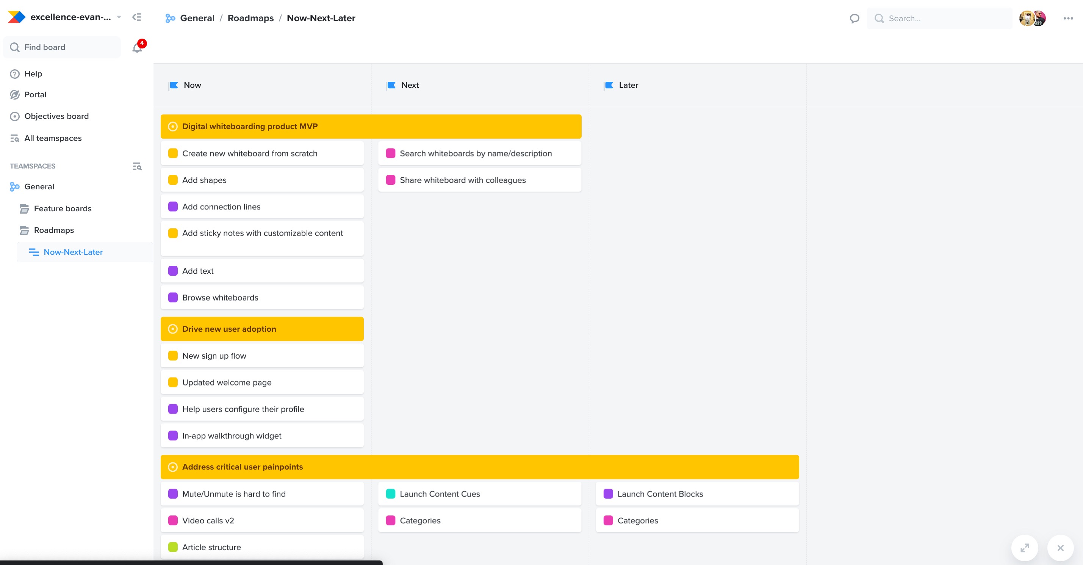The height and width of the screenshot is (565, 1083).
Task: Click the Next column header label
Action: [410, 85]
